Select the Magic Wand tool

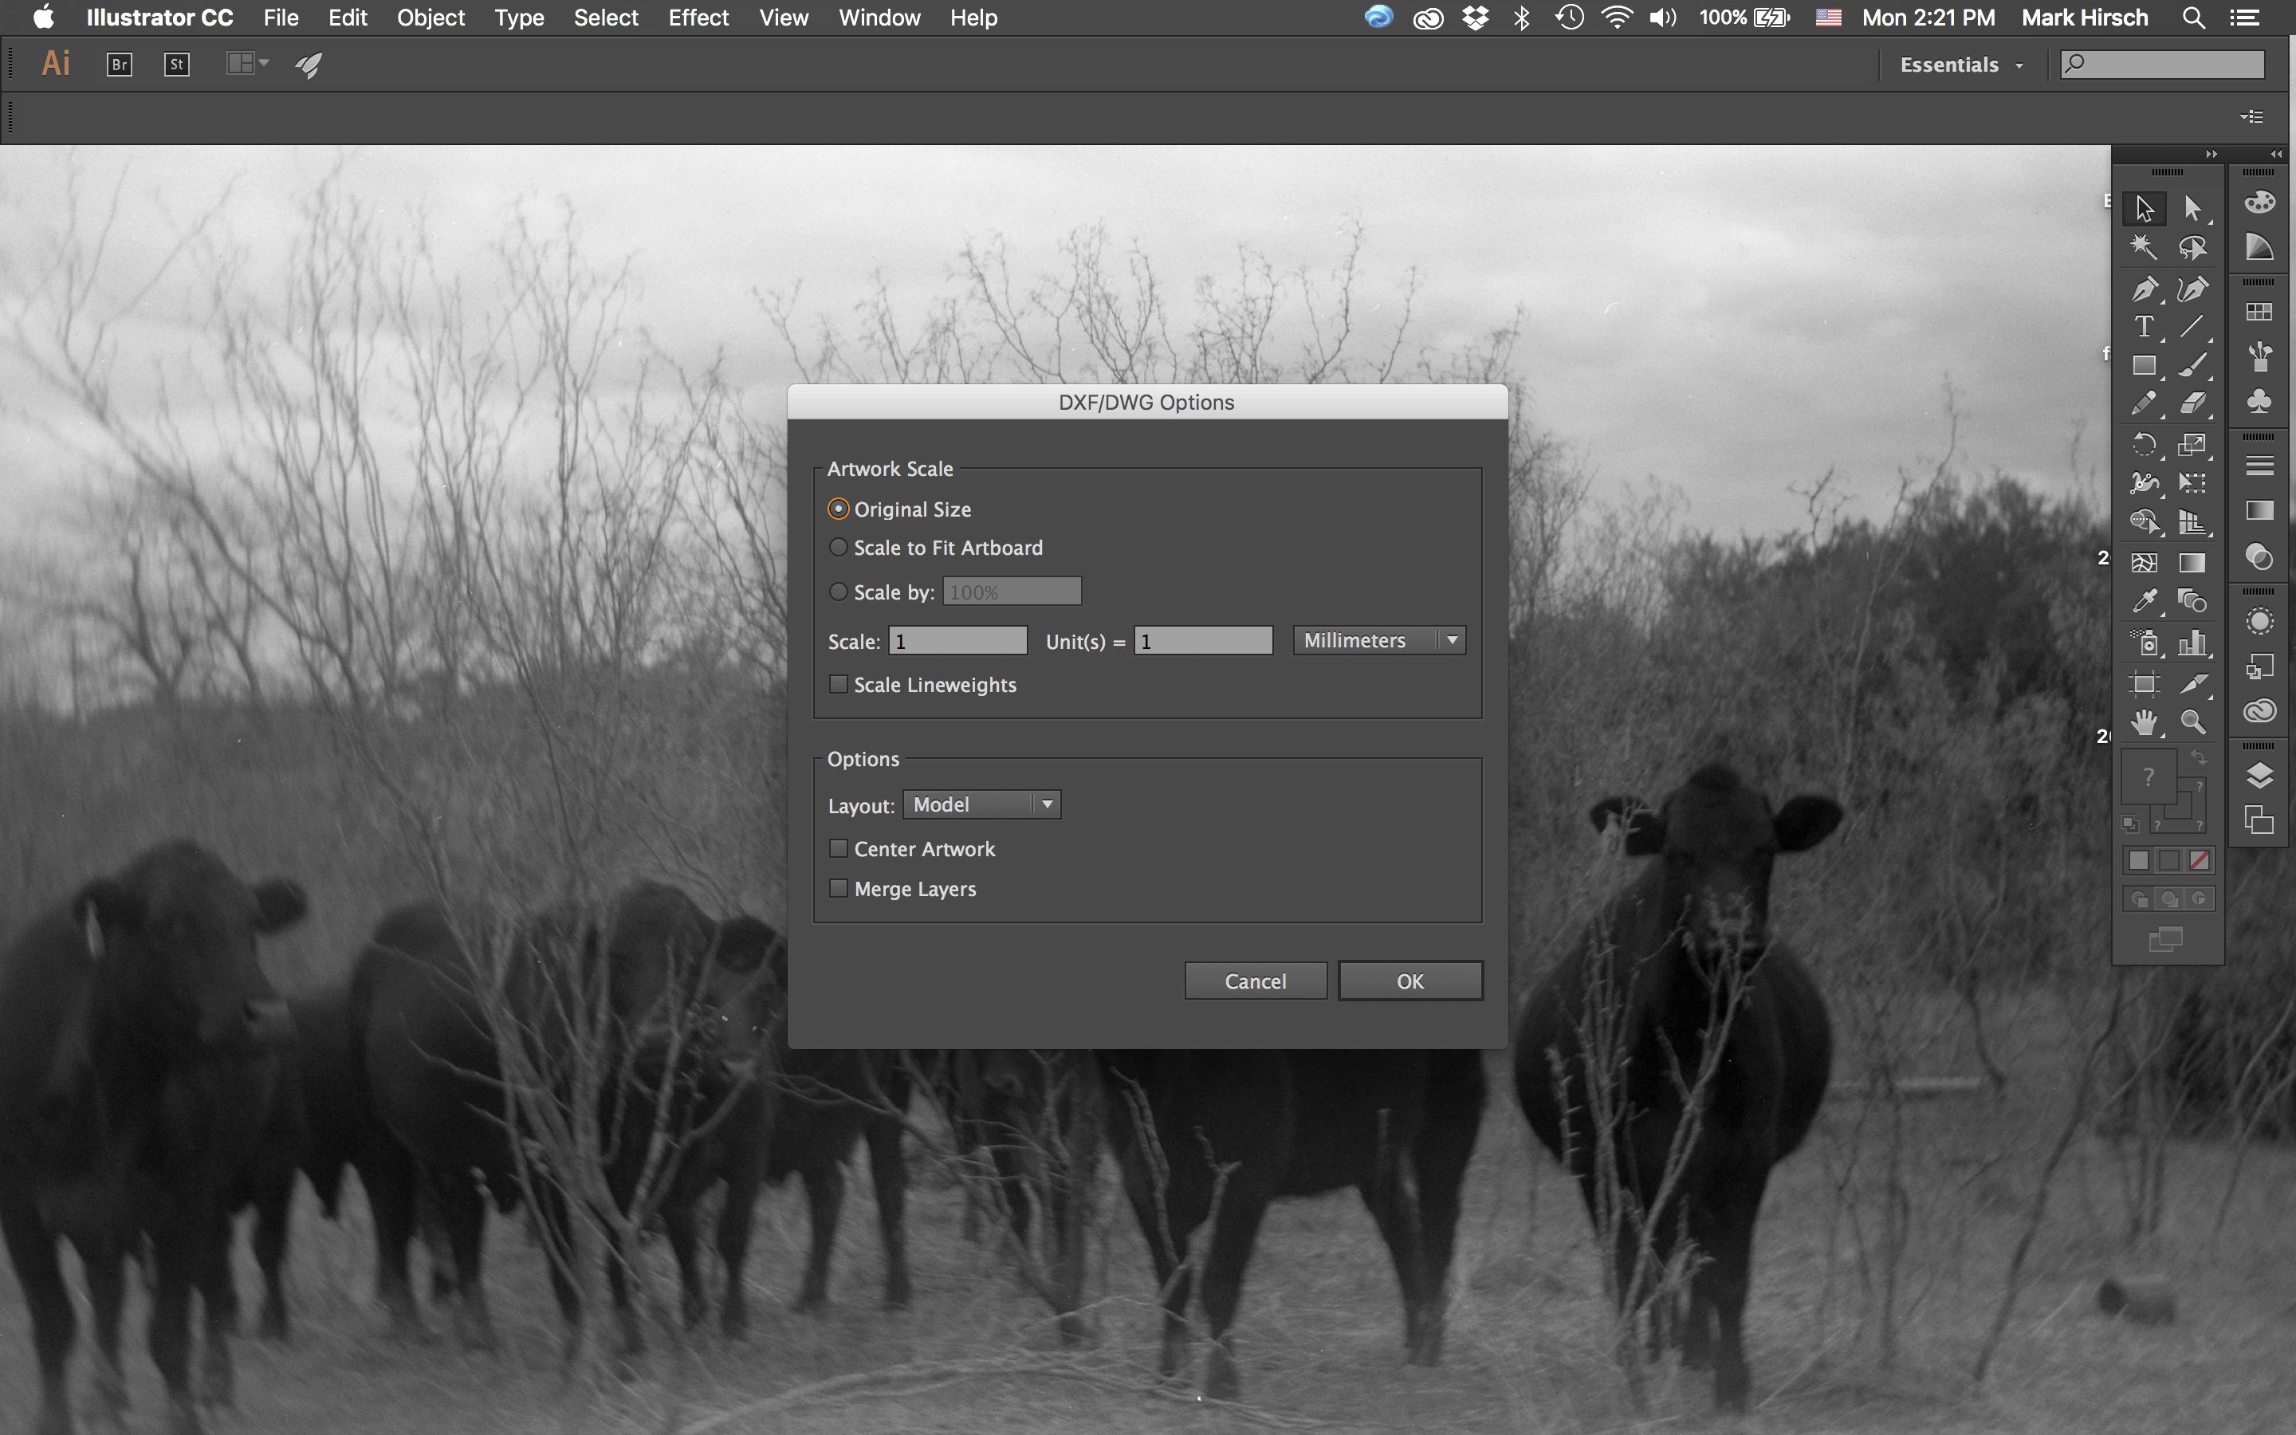pyautogui.click(x=2145, y=248)
